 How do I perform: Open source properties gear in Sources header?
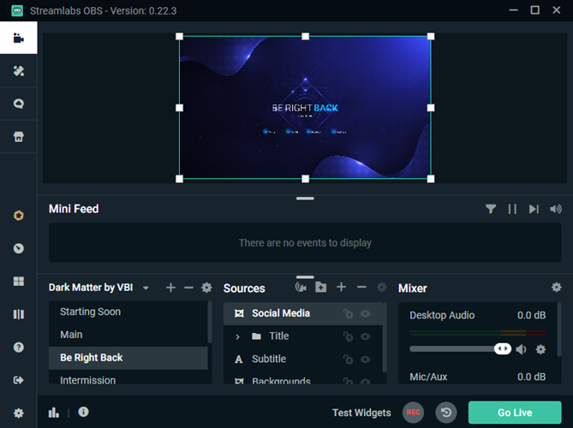coord(381,287)
